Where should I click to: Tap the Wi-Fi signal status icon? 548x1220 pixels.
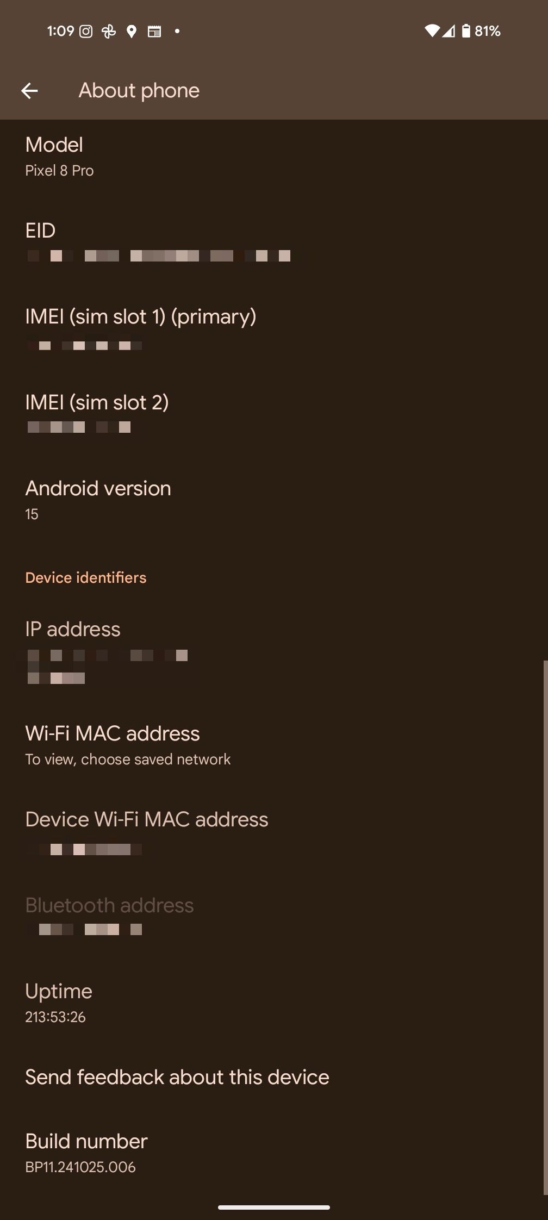tap(432, 31)
